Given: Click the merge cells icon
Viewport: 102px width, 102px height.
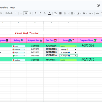Looking at the screenshot, I should [x=65, y=13].
